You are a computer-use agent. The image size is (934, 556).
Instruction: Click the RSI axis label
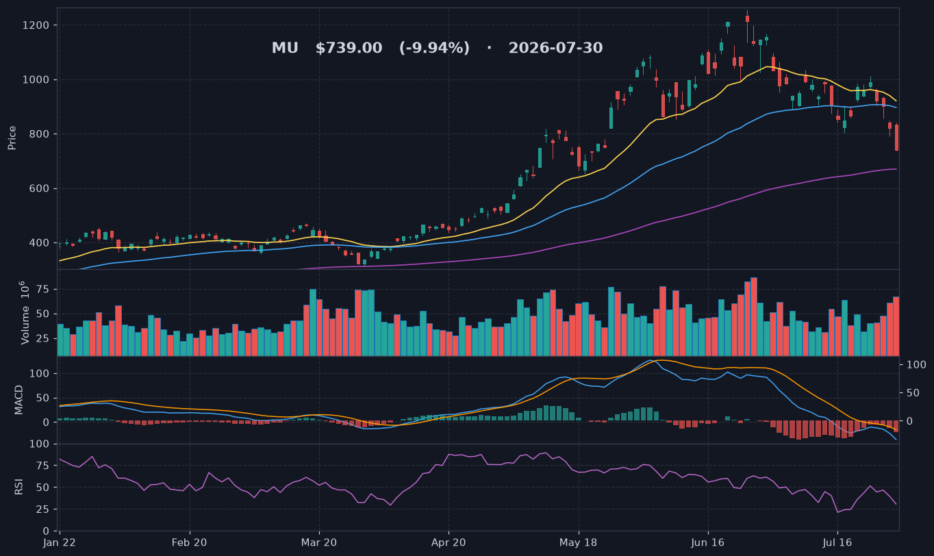point(19,487)
